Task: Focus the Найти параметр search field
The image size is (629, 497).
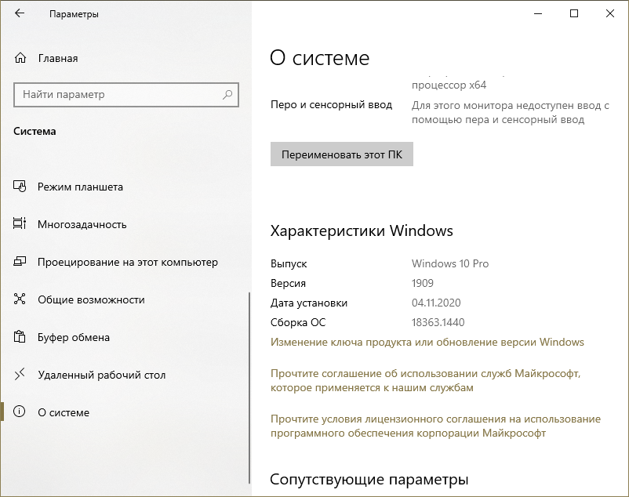Action: click(118, 95)
